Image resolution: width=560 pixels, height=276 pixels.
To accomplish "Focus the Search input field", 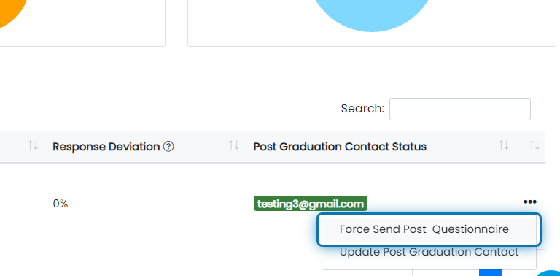I will click(x=459, y=109).
